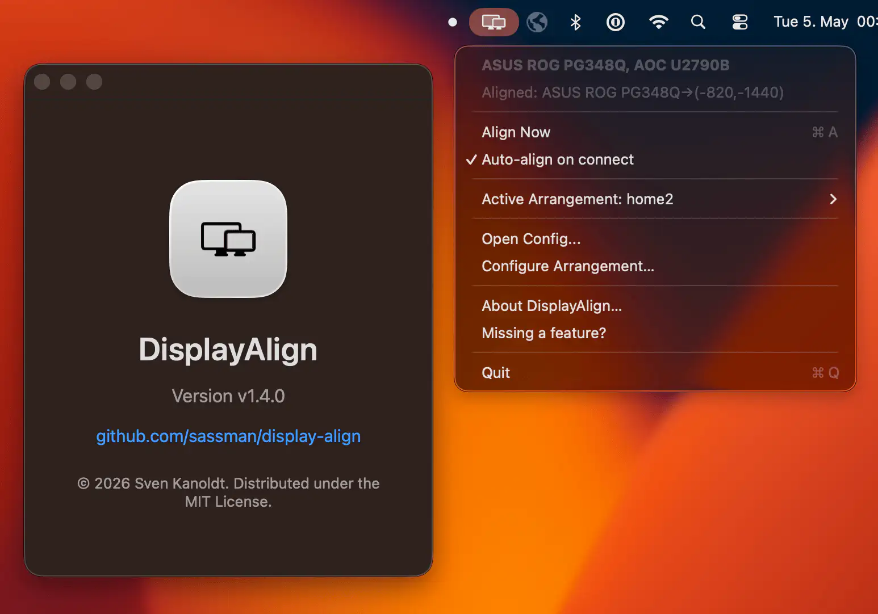Click the white recording dot in menu bar
This screenshot has height=614, width=878.
pos(453,22)
